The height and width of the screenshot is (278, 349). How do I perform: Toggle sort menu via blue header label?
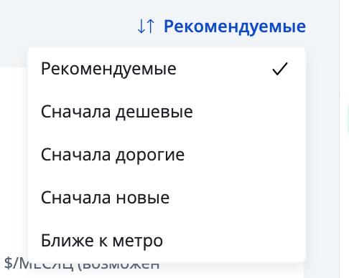(x=235, y=27)
